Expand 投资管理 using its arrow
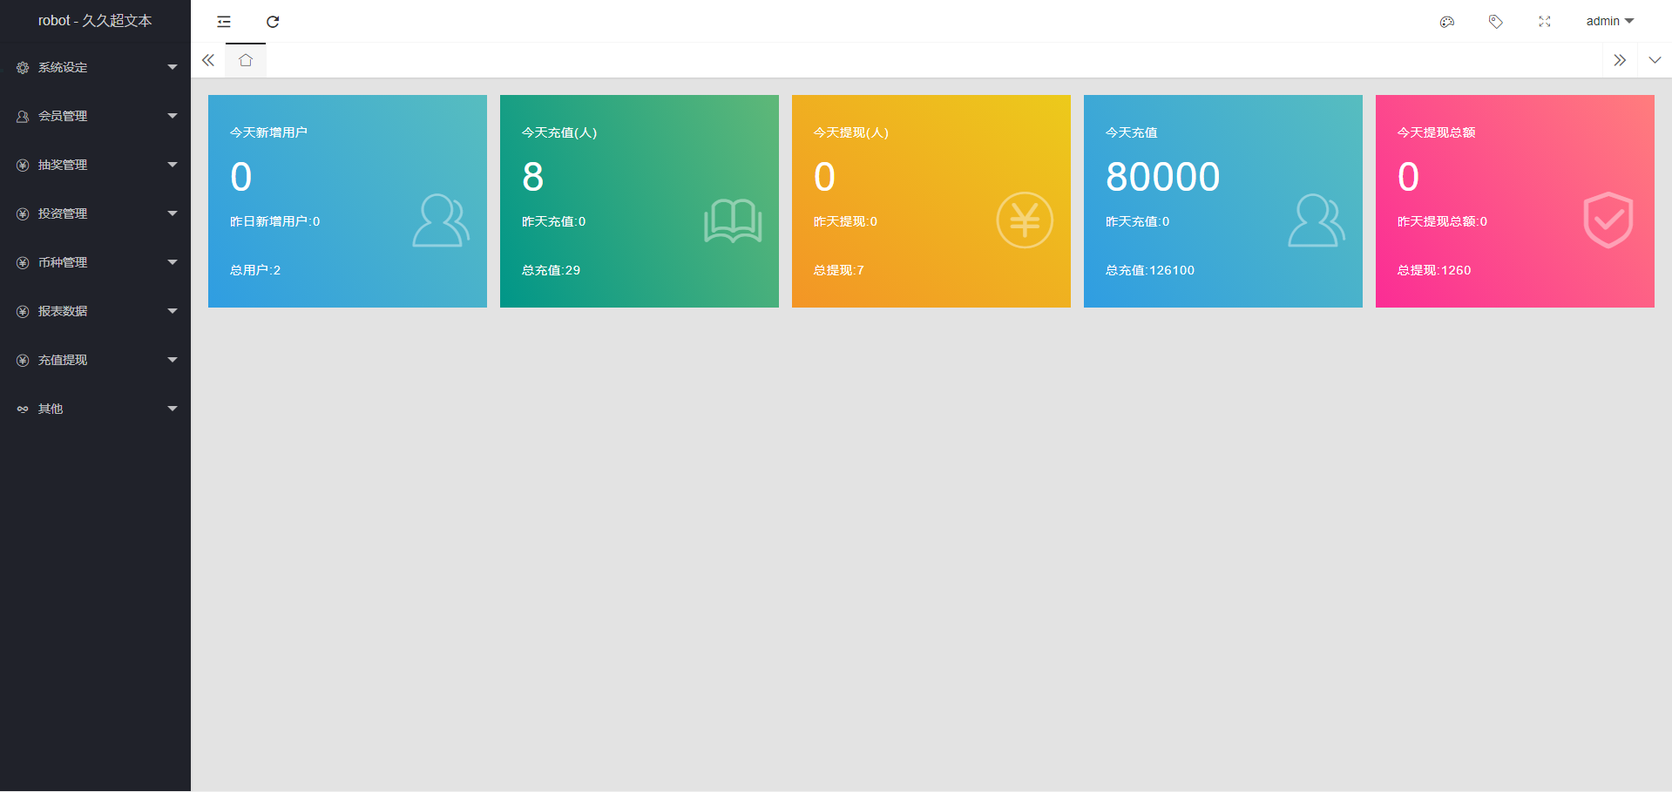 (x=173, y=213)
